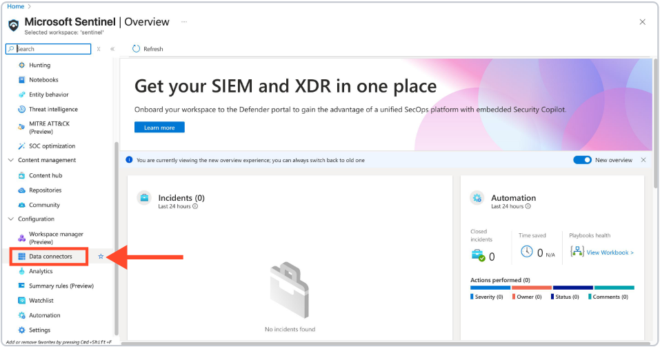
Task: Open the Hunting icon in sidebar
Action: [22, 65]
